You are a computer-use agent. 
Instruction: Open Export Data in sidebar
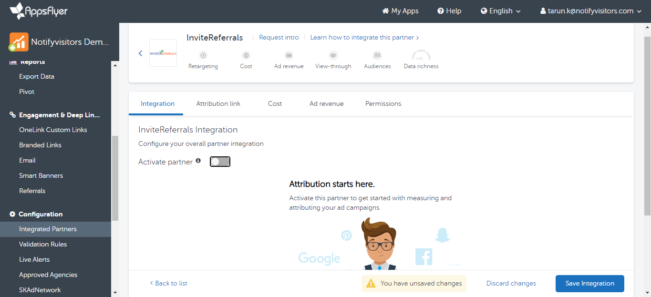coord(37,76)
